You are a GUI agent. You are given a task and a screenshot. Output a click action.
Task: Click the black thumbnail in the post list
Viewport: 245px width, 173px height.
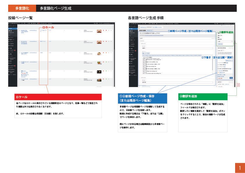point(99,72)
